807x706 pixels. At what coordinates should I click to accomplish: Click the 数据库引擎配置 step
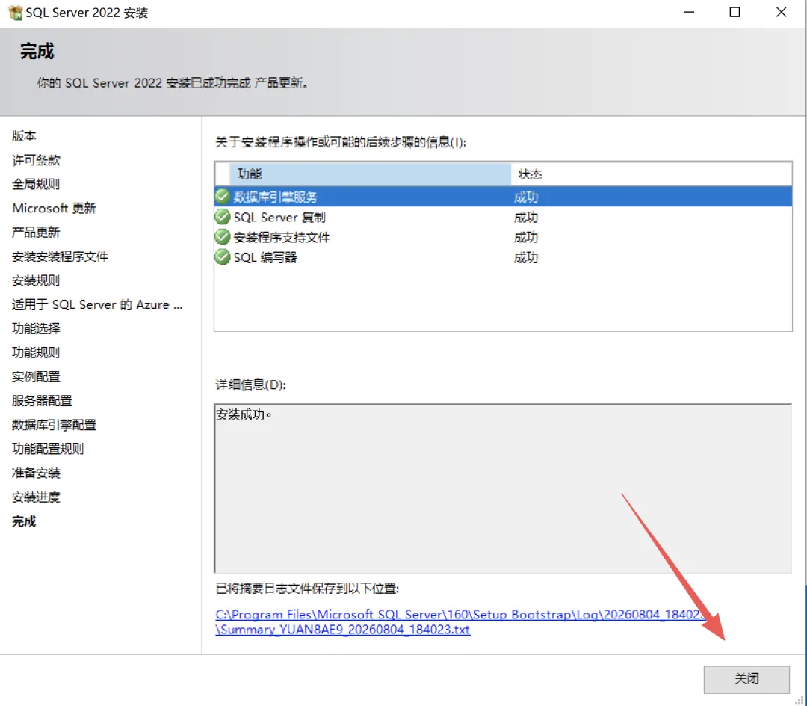click(x=54, y=424)
